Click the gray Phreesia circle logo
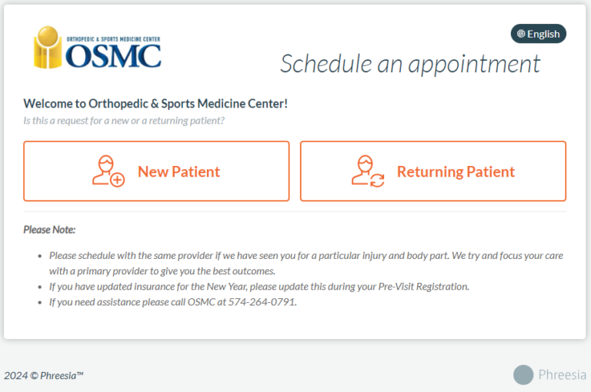 click(x=523, y=374)
